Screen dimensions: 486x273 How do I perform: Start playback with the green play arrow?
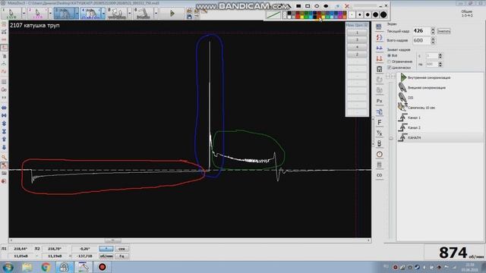pos(172,14)
